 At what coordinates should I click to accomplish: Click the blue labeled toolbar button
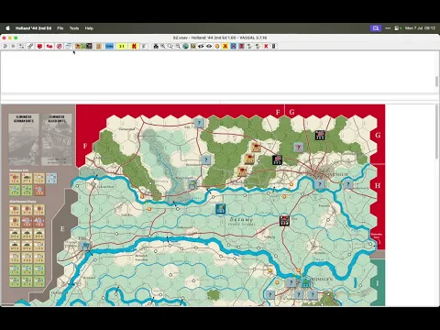(109, 46)
